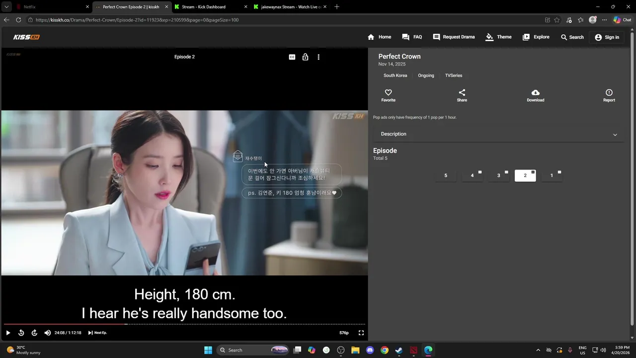Open the Windows Start menu
Viewport: 636px width, 358px height.
pos(208,350)
